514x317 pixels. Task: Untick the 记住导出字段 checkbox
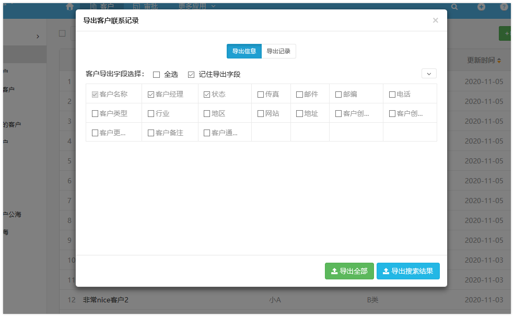pyautogui.click(x=191, y=75)
